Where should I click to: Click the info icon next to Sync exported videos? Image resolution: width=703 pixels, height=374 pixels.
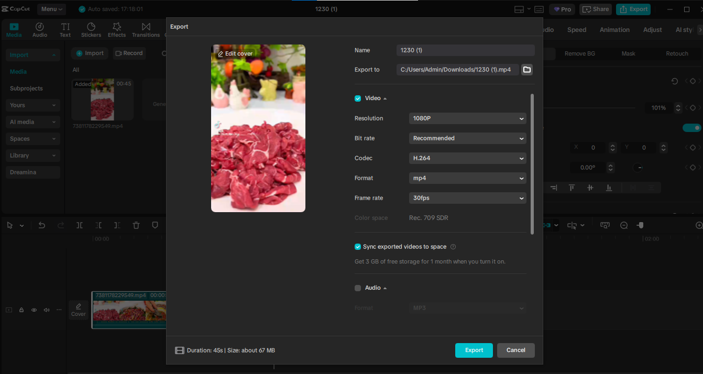pyautogui.click(x=453, y=247)
